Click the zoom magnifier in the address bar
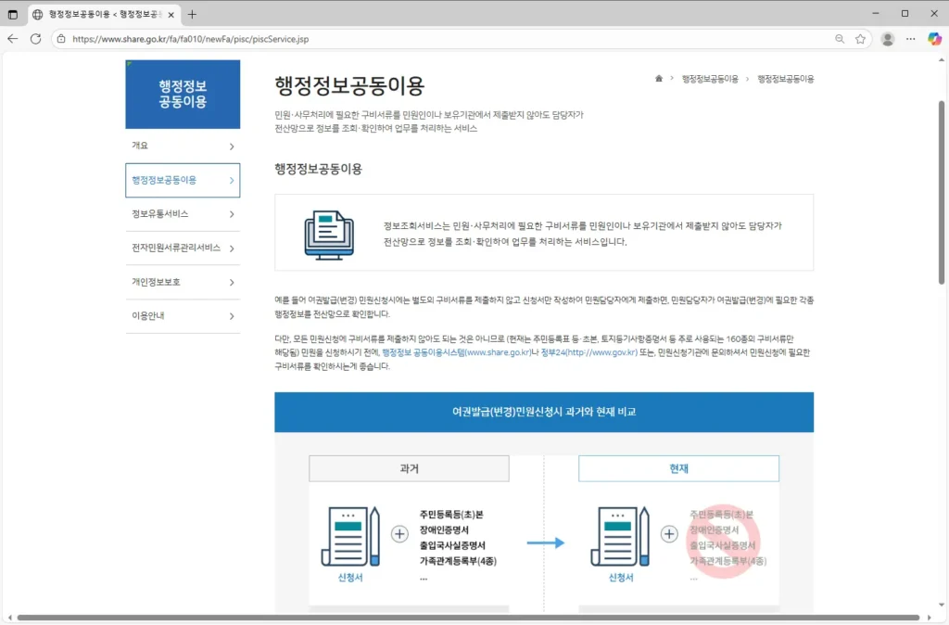Viewport: 949px width, 625px height. tap(840, 39)
